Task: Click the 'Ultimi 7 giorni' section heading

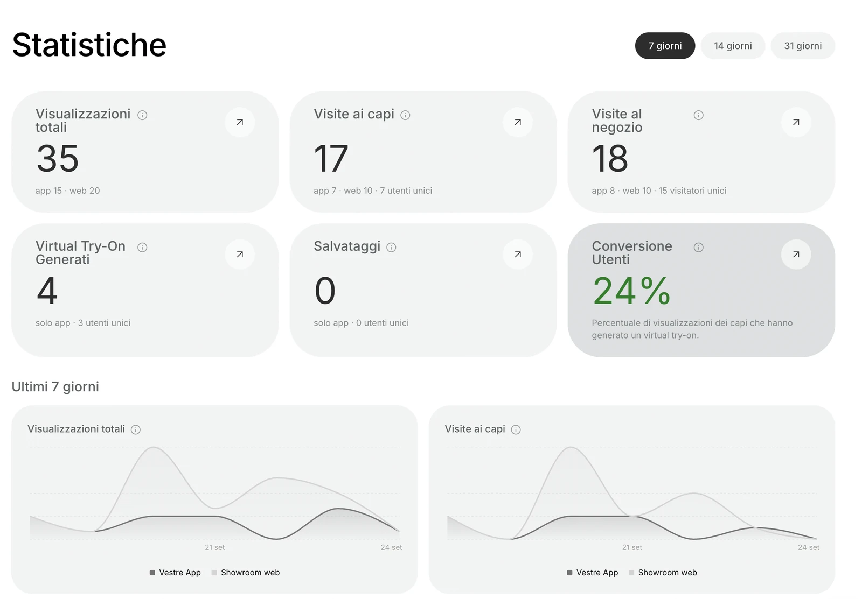Action: pyautogui.click(x=55, y=387)
